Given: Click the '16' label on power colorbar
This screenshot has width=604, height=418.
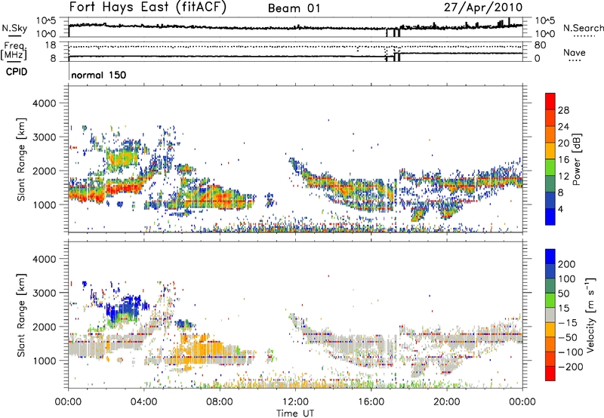Looking at the screenshot, I should [x=563, y=160].
